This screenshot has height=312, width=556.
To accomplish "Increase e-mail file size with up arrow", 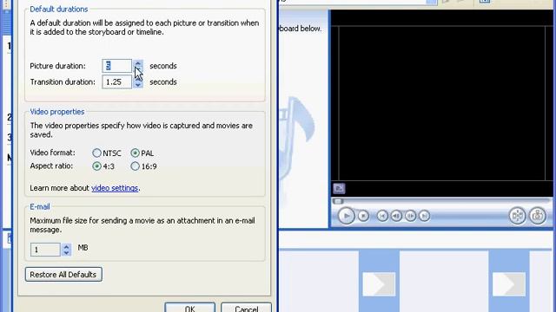I will coord(66,246).
